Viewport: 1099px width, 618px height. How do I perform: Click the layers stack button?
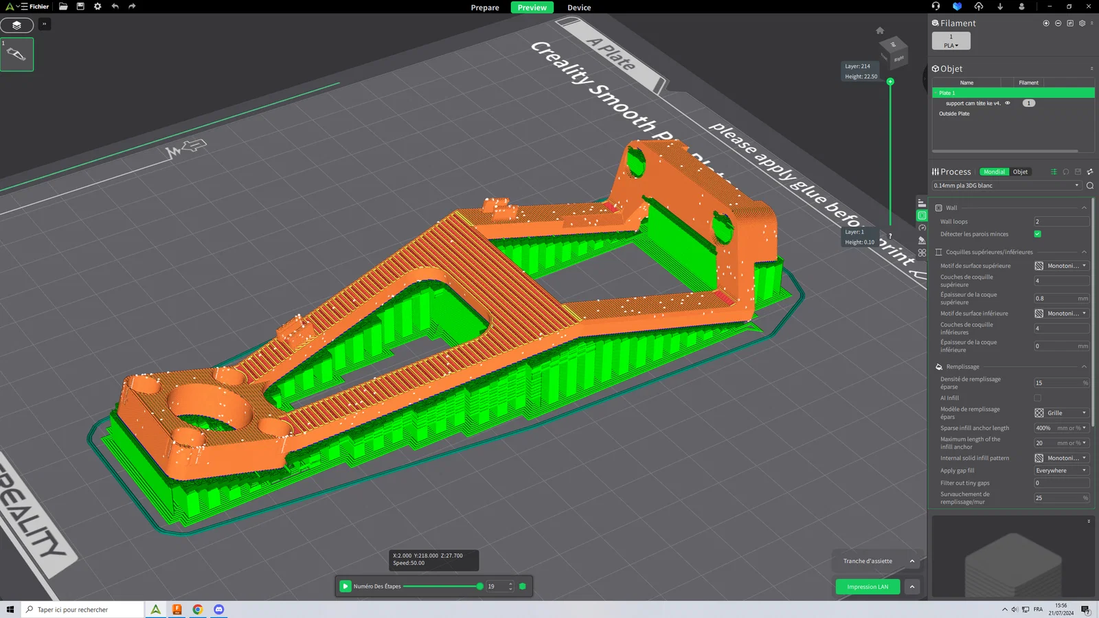pyautogui.click(x=17, y=25)
